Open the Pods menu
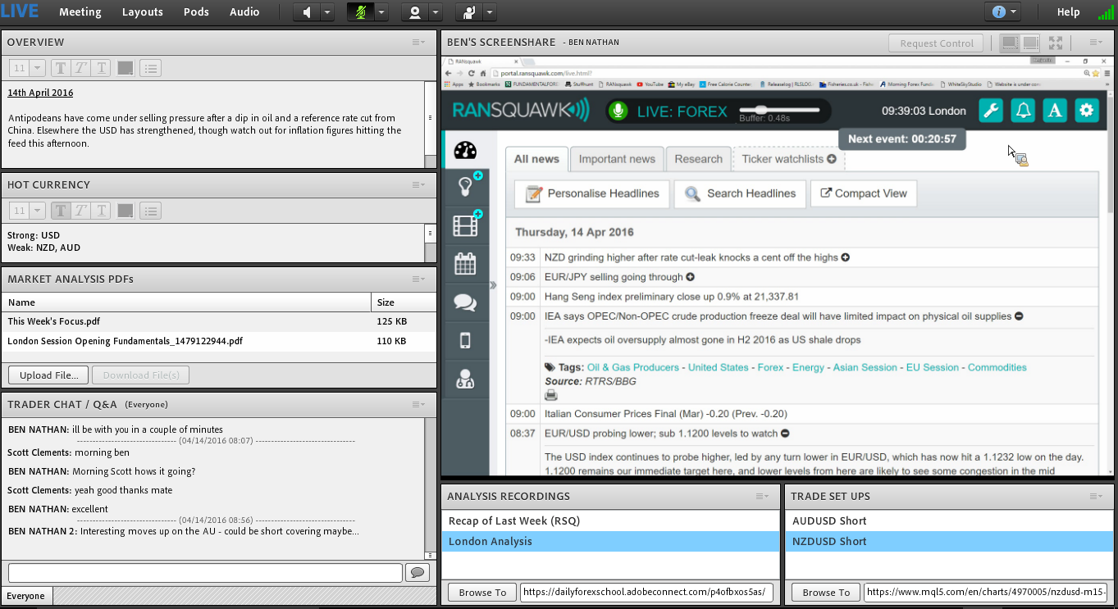Image resolution: width=1118 pixels, height=609 pixels. click(196, 11)
